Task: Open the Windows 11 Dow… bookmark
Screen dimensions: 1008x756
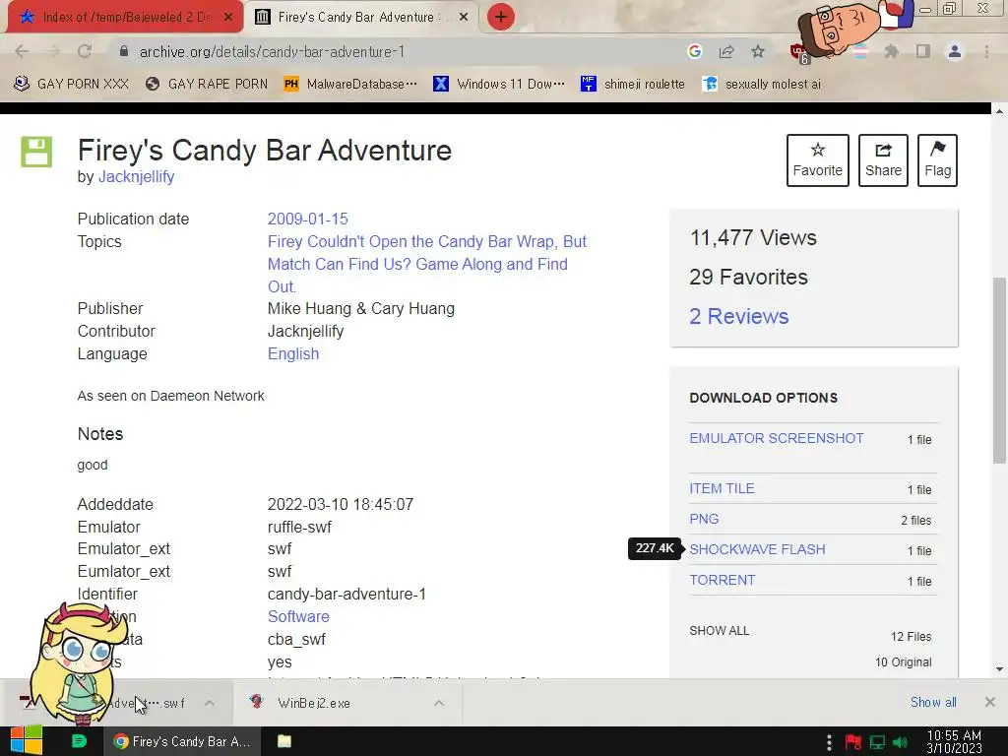Action: click(x=499, y=85)
